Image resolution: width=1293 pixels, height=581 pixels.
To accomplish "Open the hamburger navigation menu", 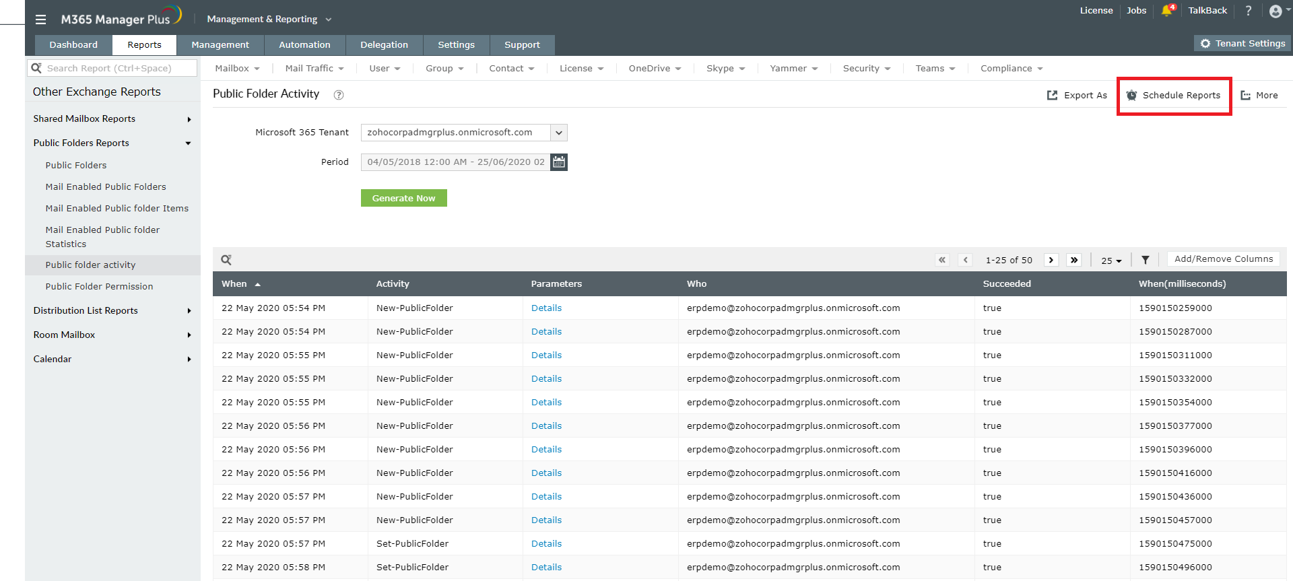I will (40, 20).
